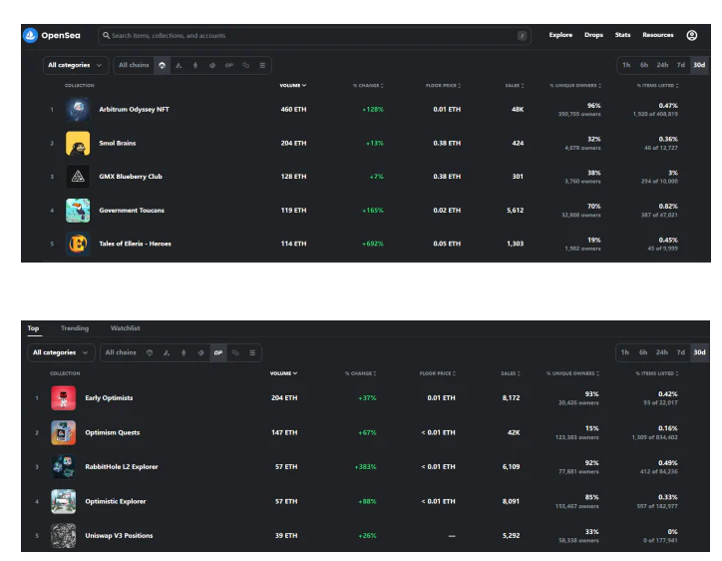Open the Optimism Quests collection row
722x561 pixels.
pos(112,432)
